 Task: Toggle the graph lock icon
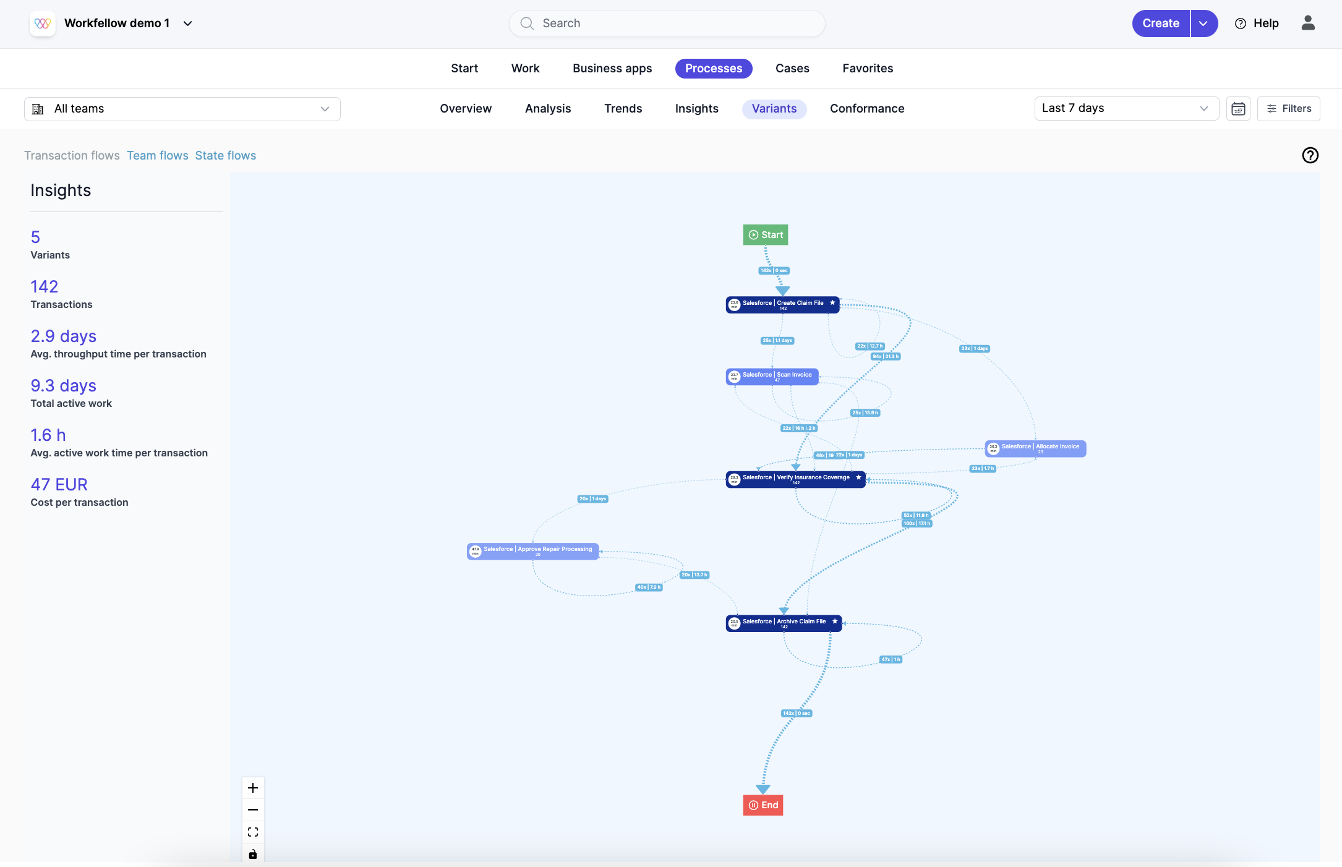coord(253,854)
